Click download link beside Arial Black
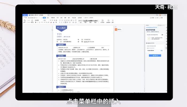 point(162,51)
